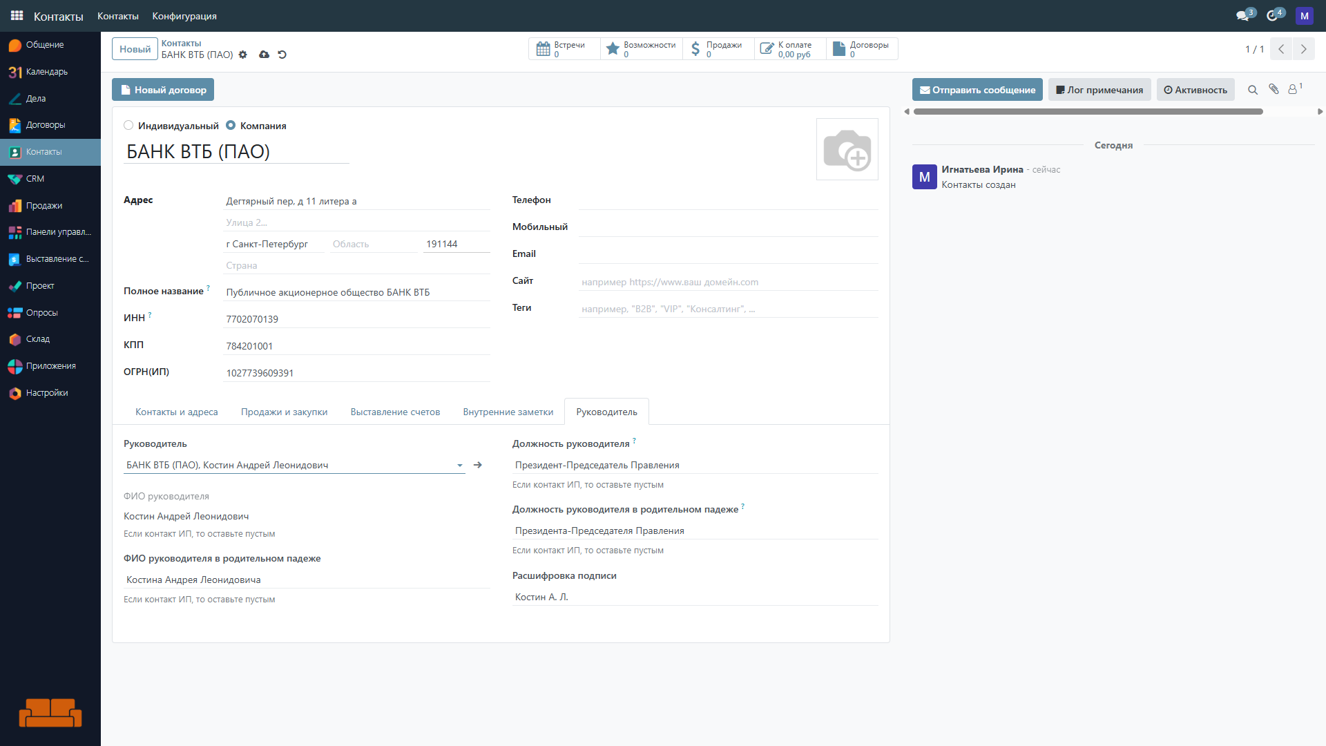Screen dimensions: 1326x746
Task: Select the Индивидуальный radio button
Action: [128, 126]
